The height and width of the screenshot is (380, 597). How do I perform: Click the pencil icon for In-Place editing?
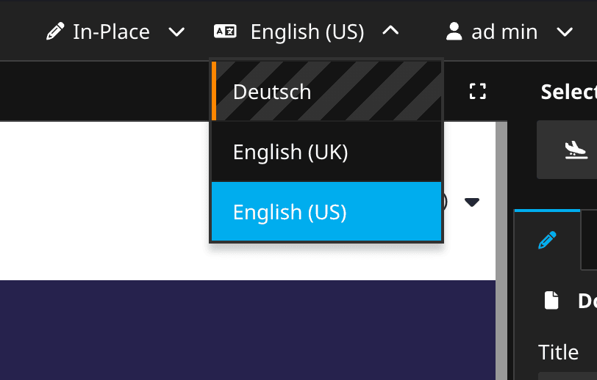55,32
